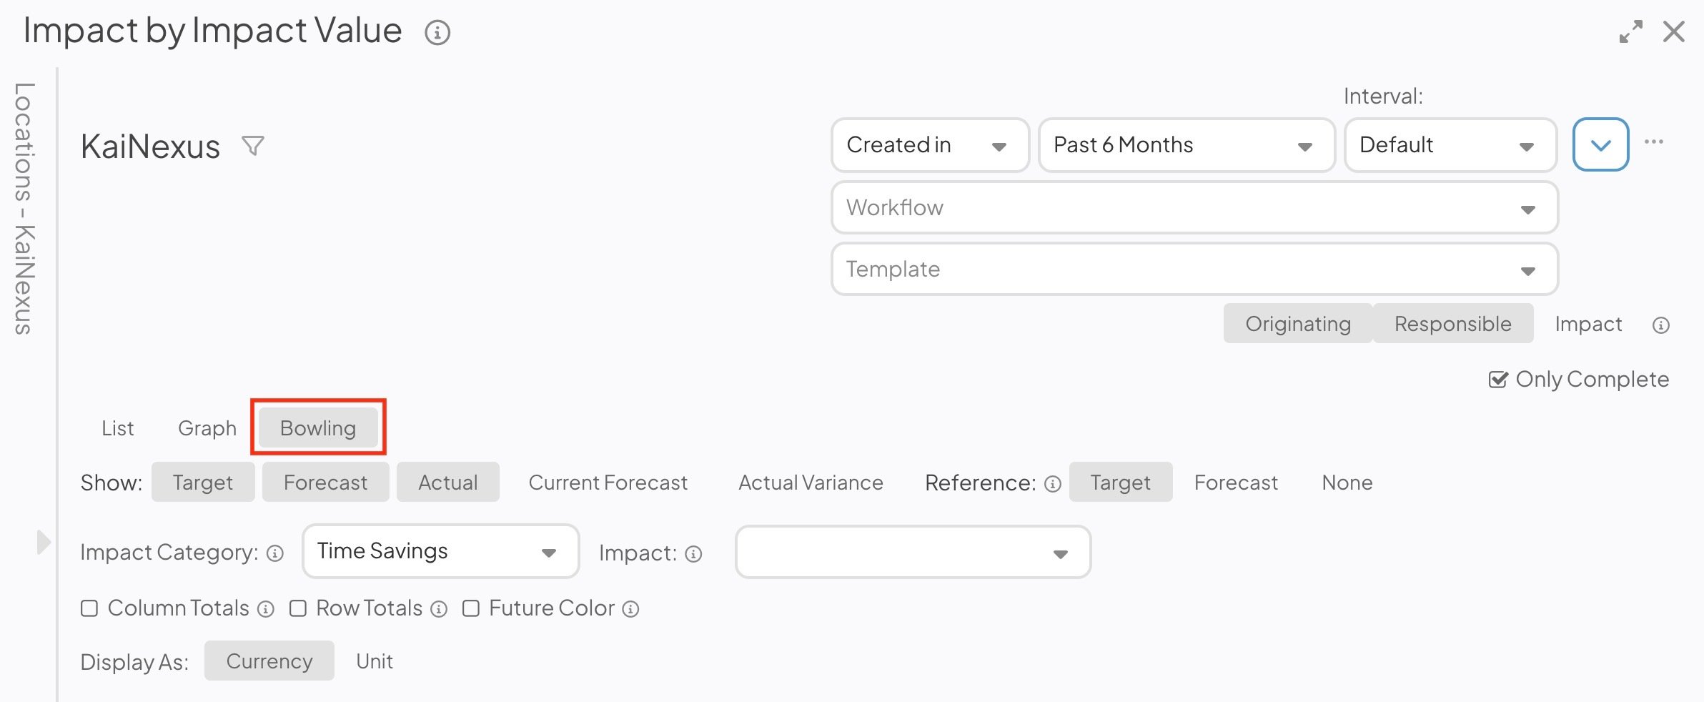Click info icon next to Column Totals
This screenshot has width=1704, height=702.
click(x=266, y=609)
